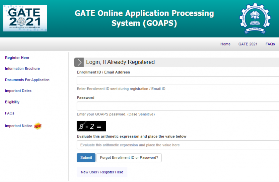
Task: Open the Information Brochure link
Action: pyautogui.click(x=22, y=69)
